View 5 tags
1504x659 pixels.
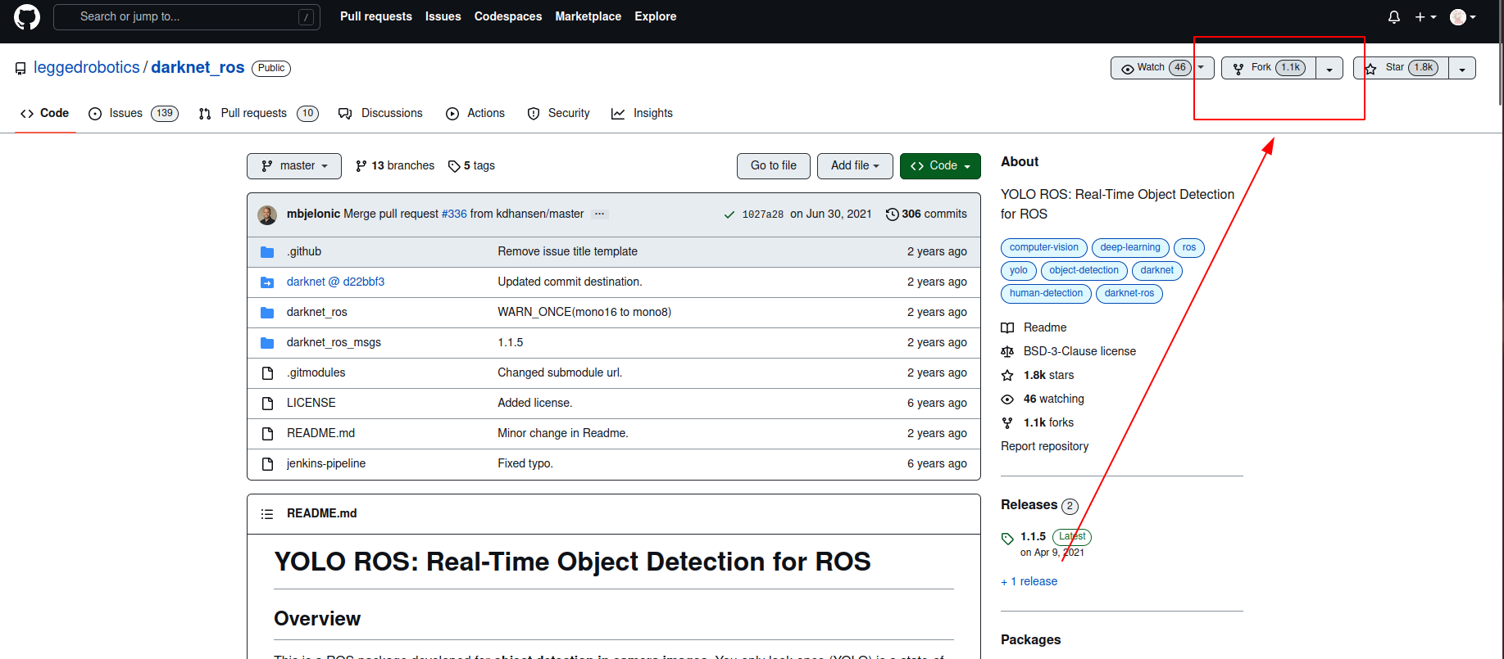pos(472,166)
